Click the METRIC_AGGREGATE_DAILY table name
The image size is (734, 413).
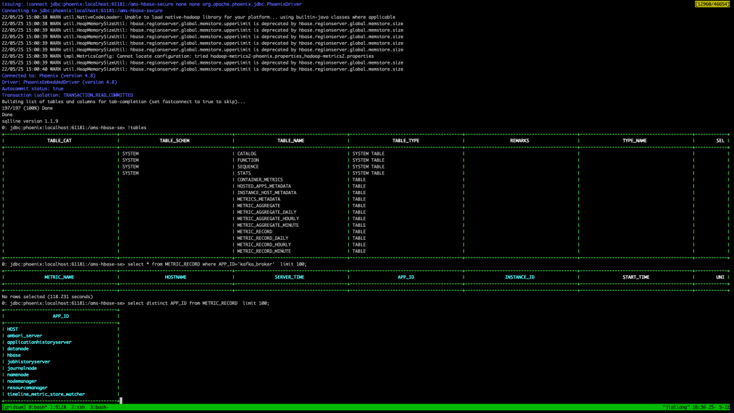coord(267,213)
